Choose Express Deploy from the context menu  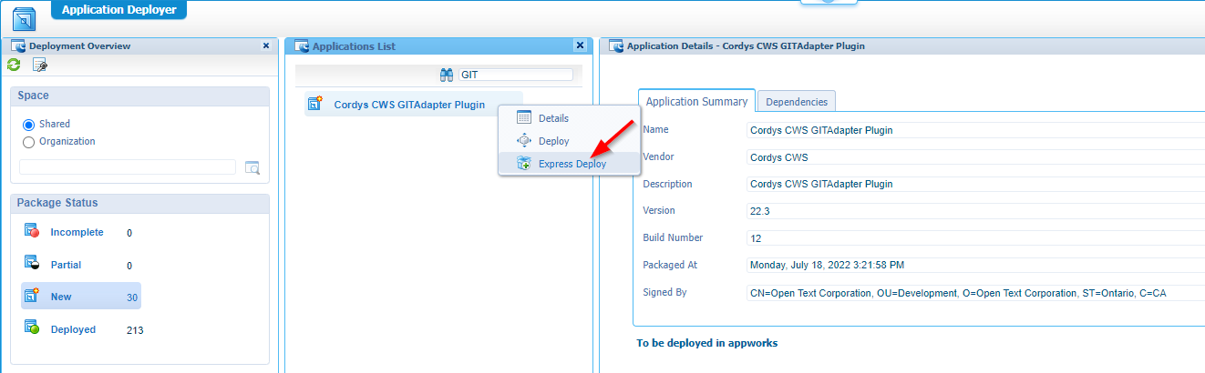pyautogui.click(x=572, y=164)
